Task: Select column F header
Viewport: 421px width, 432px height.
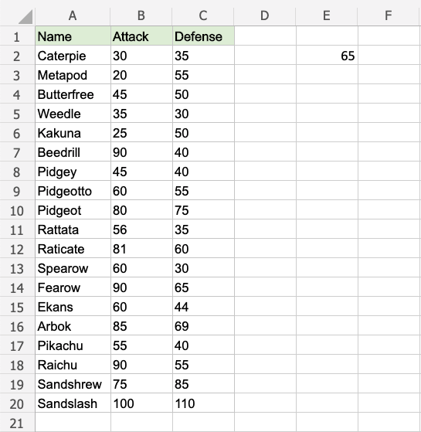Action: click(x=389, y=15)
